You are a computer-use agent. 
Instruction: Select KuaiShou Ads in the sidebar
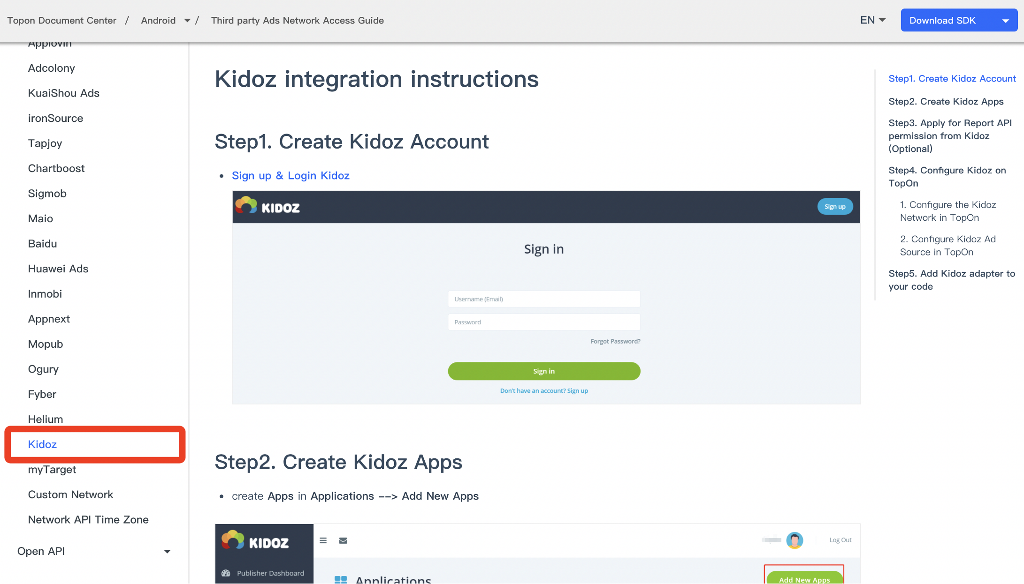pyautogui.click(x=63, y=93)
